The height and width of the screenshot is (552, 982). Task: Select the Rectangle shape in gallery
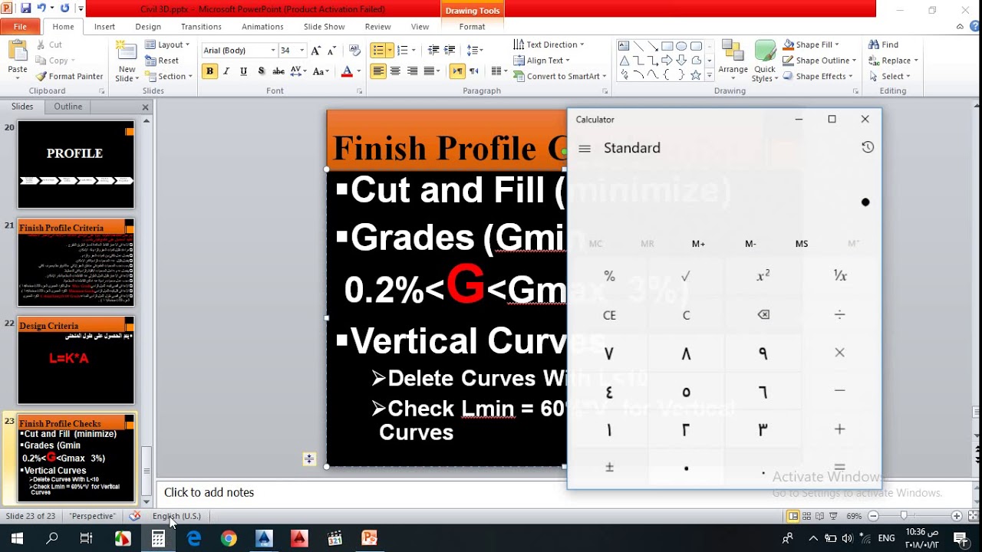pos(667,46)
